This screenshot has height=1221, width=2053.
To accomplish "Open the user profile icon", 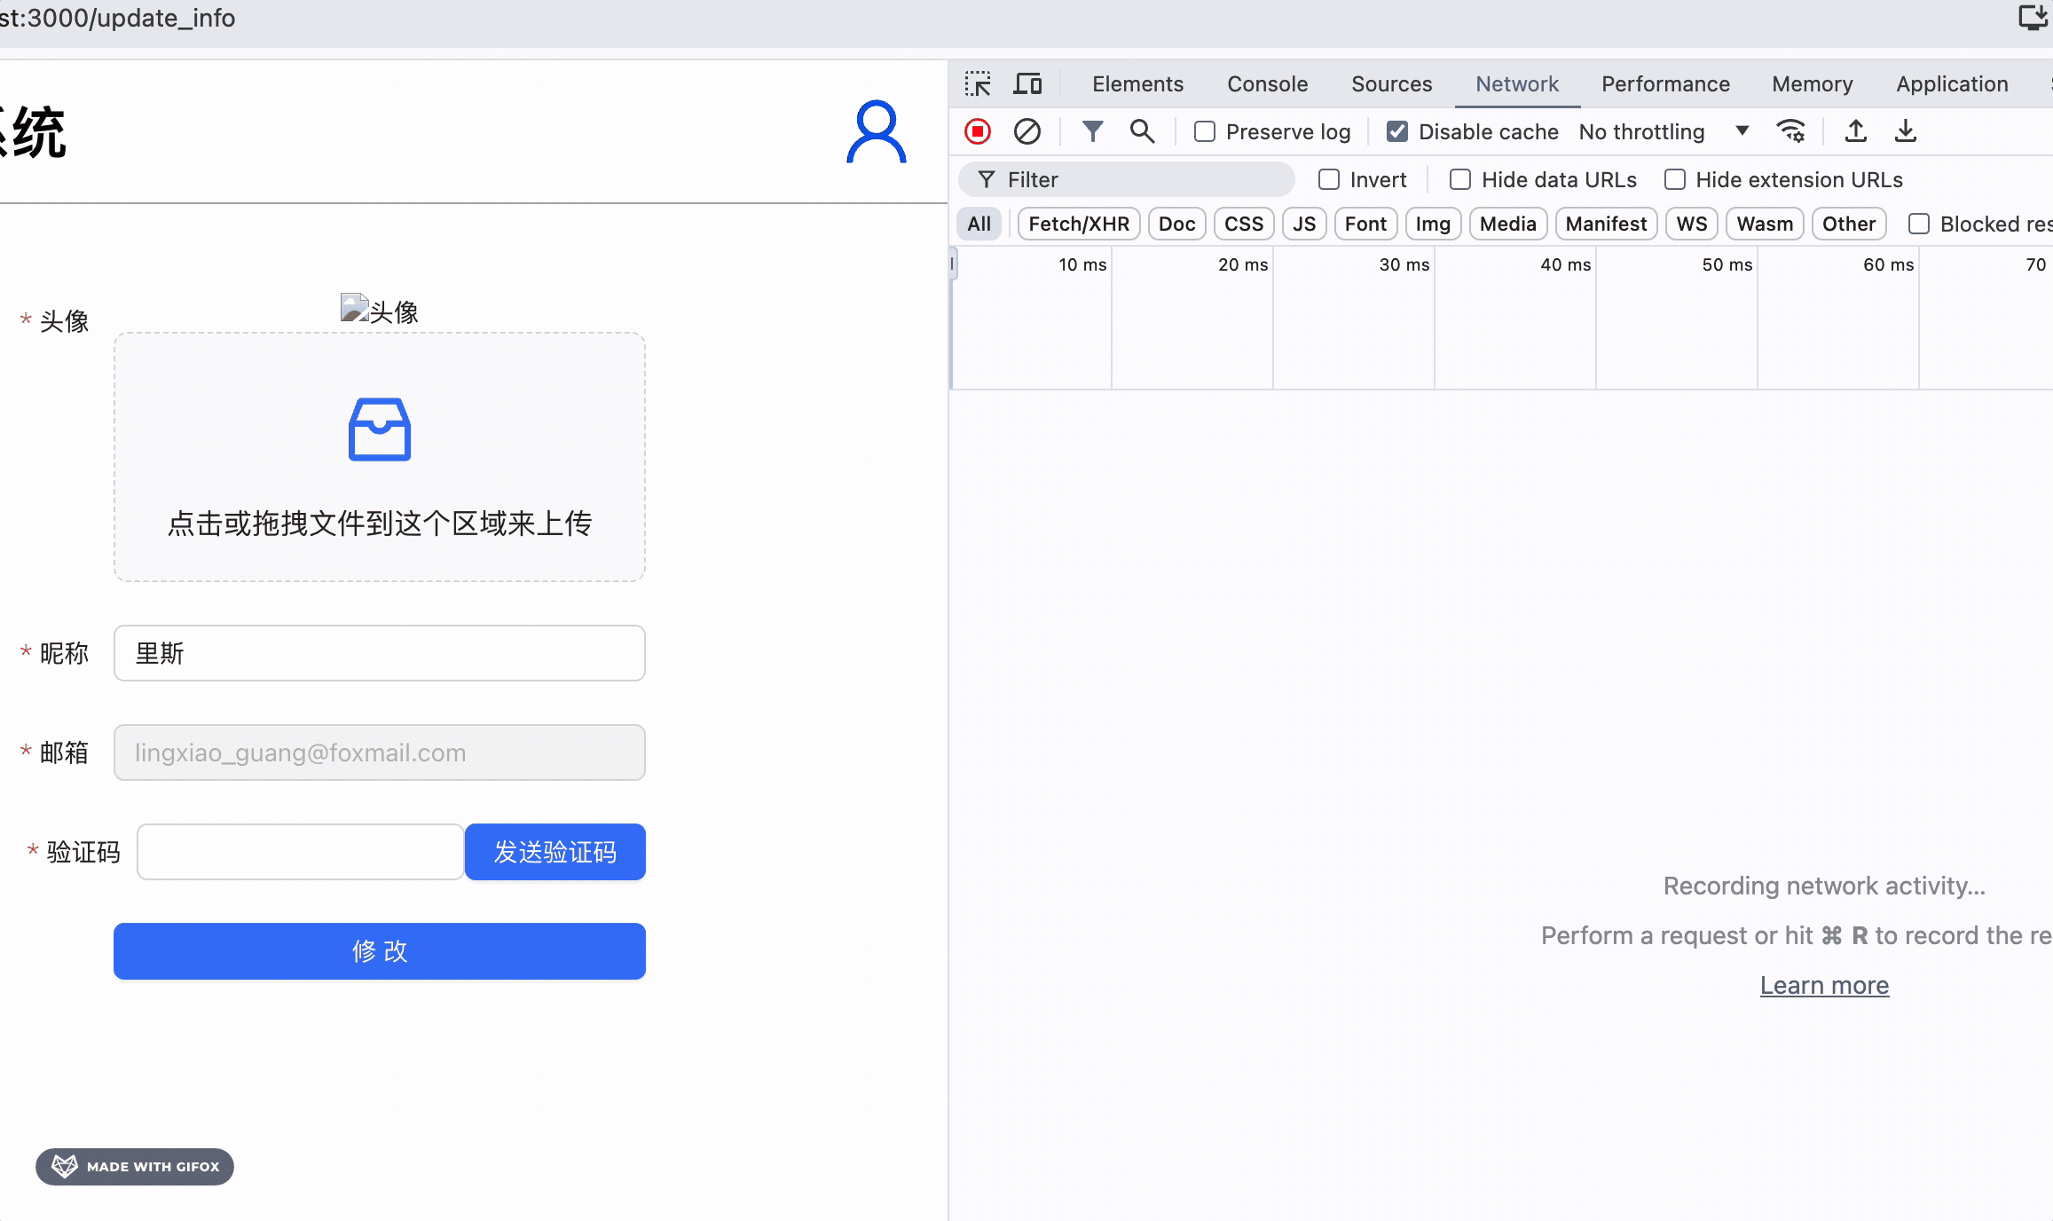I will [x=876, y=133].
